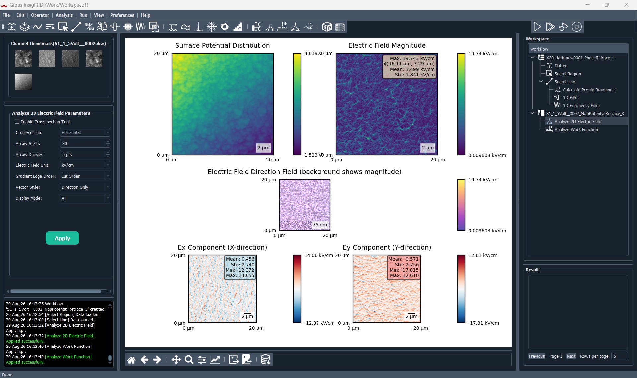Click the NM/KM unit conversion toolbar icon
The height and width of the screenshot is (378, 637).
pos(89,27)
